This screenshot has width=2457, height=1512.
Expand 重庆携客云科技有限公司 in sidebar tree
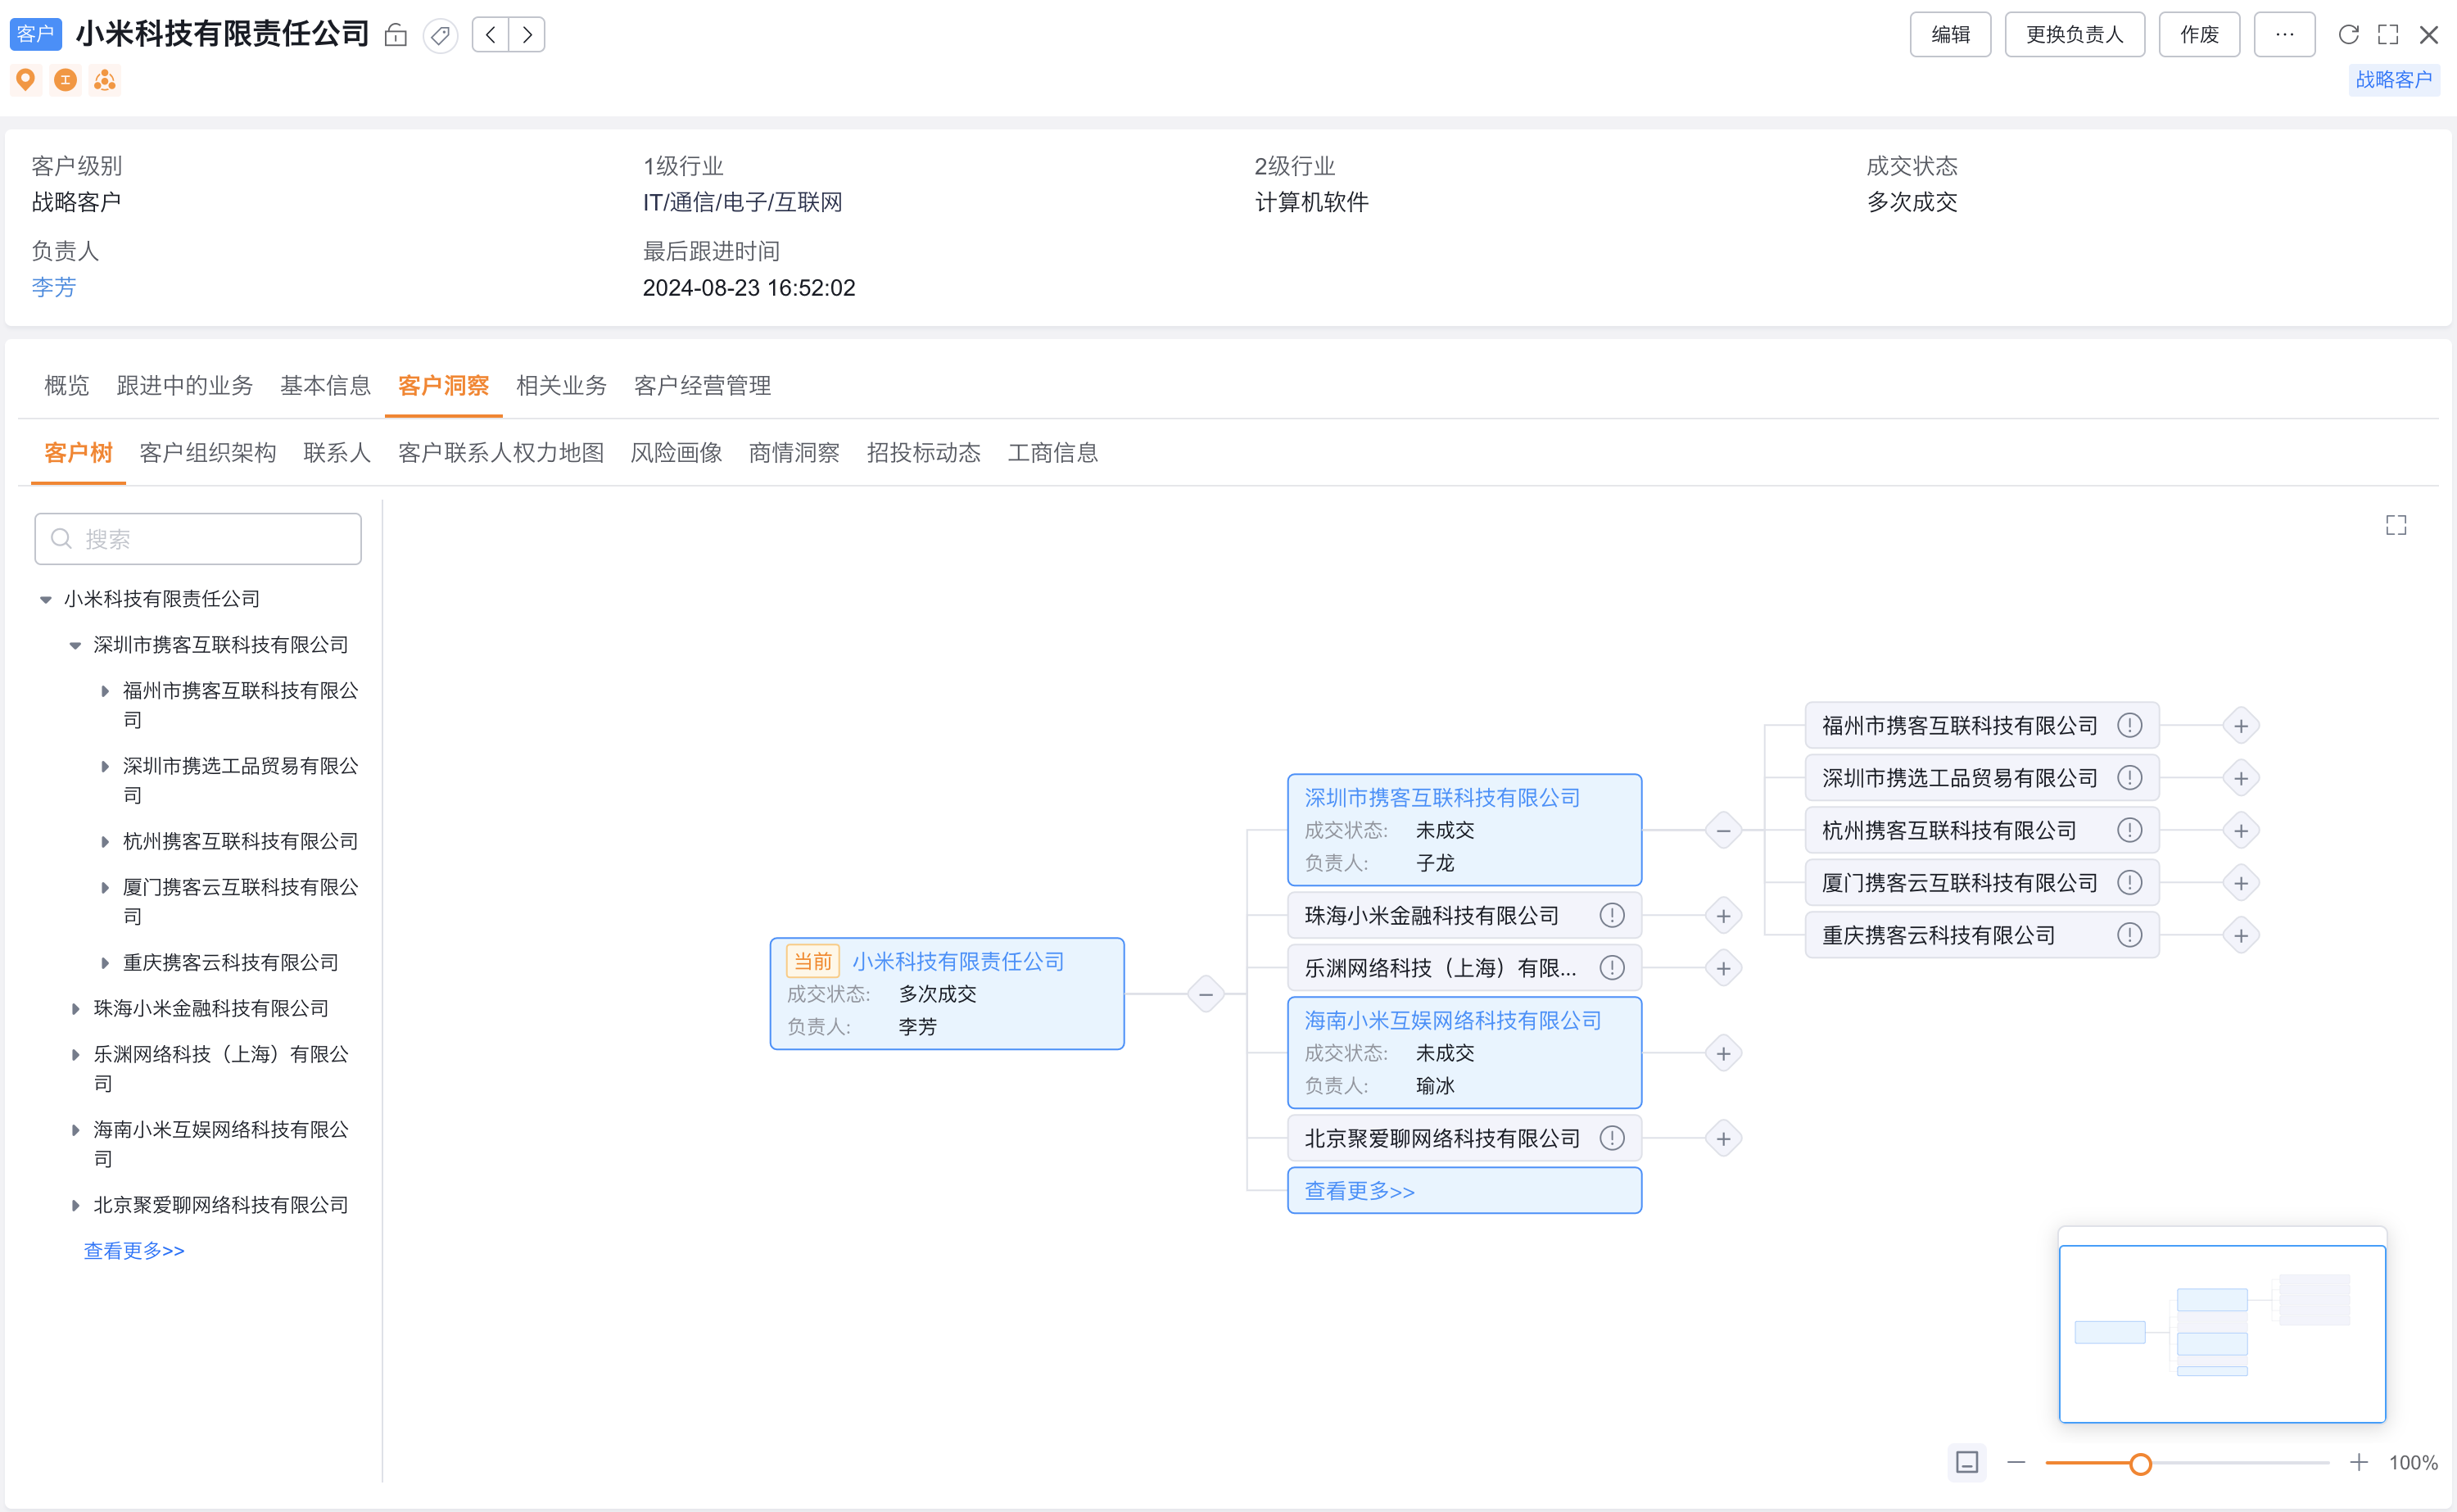pos(105,963)
